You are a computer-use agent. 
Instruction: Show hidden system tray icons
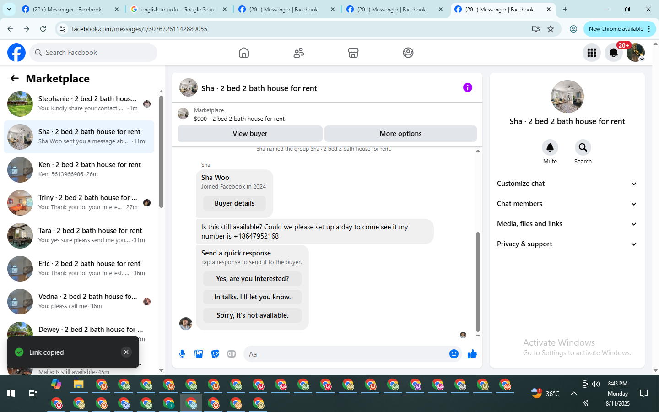pos(573,393)
